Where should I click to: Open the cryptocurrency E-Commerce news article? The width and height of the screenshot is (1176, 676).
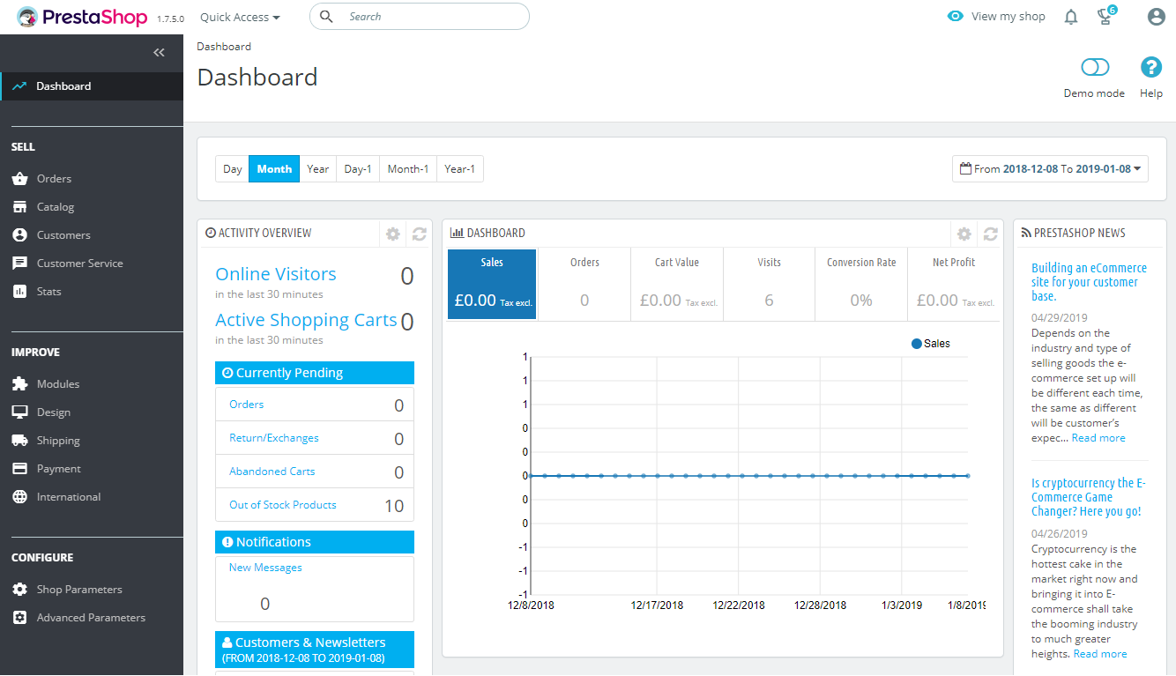point(1089,497)
